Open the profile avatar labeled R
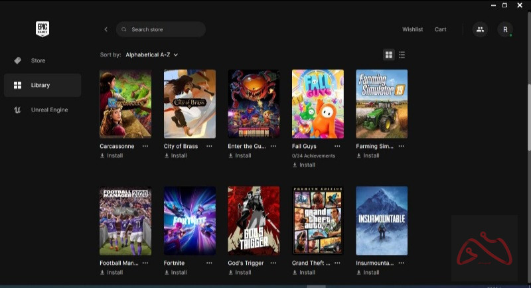The image size is (531, 288). (x=505, y=29)
